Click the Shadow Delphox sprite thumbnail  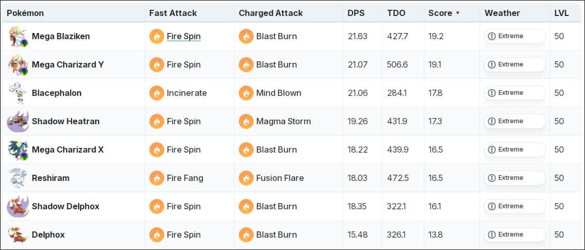pos(17,207)
